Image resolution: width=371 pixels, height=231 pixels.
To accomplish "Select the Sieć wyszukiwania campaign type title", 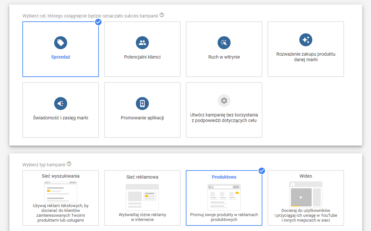I will (x=61, y=176).
